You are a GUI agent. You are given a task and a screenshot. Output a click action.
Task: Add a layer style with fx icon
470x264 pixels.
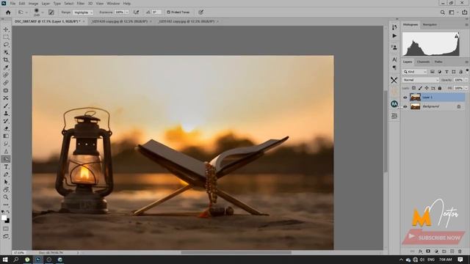(x=420, y=252)
